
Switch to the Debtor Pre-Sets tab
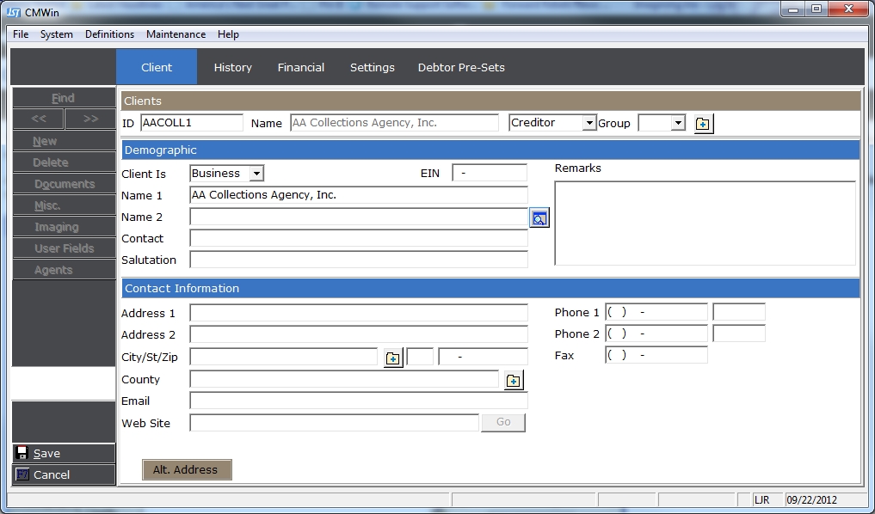coord(461,67)
